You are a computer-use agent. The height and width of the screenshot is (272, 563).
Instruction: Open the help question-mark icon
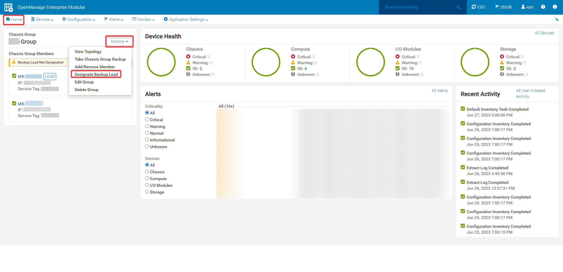point(543,6)
